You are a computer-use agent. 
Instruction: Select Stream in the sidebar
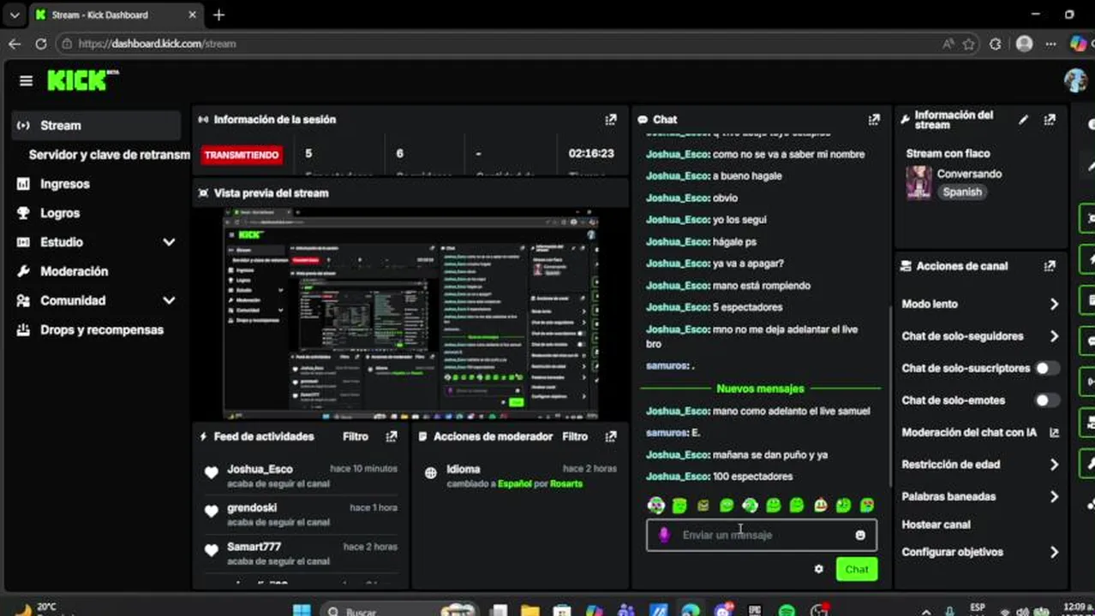pyautogui.click(x=97, y=126)
